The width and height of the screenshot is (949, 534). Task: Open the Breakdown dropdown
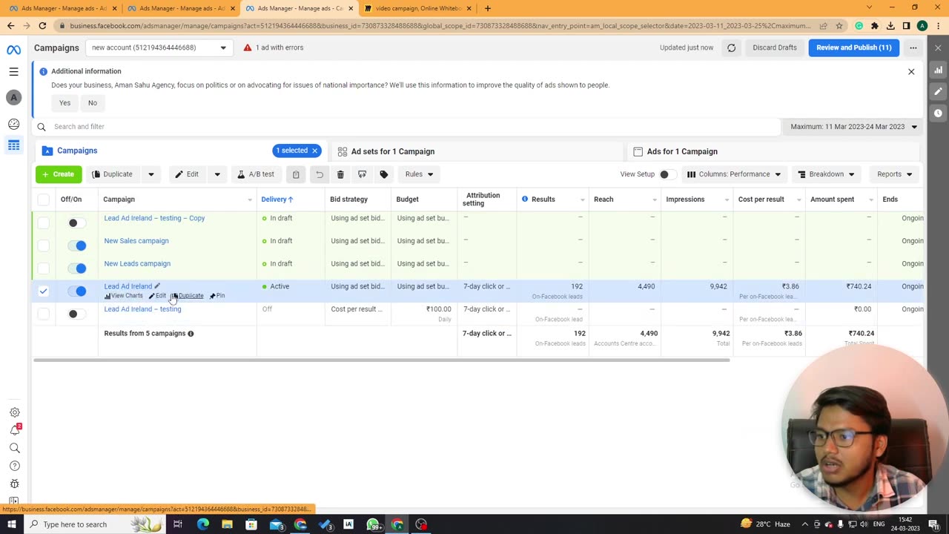826,174
